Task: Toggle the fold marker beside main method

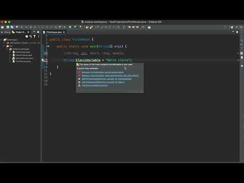Action: (48, 46)
